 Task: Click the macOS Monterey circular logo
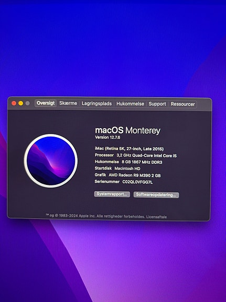pyautogui.click(x=51, y=161)
